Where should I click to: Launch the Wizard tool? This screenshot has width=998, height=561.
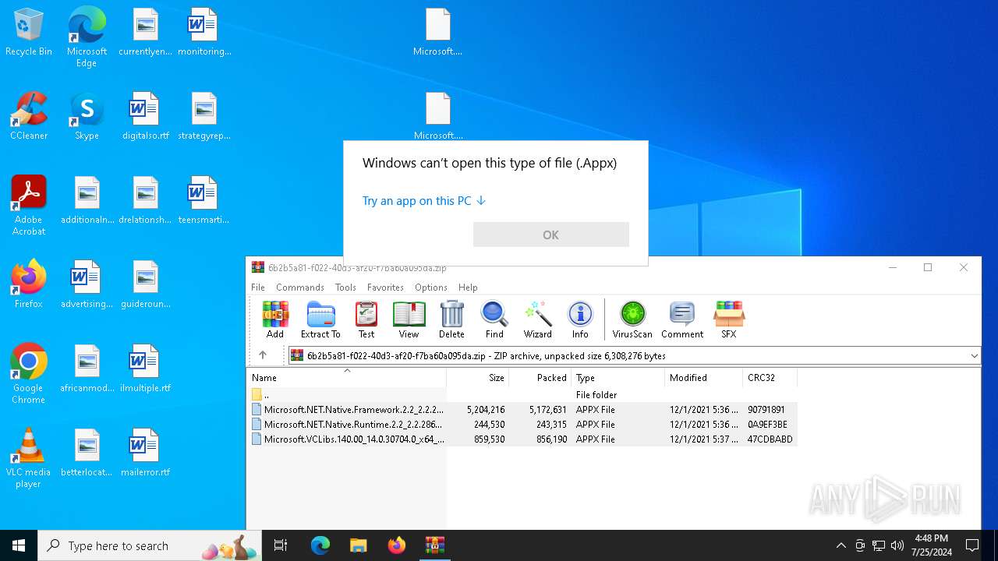(x=537, y=319)
